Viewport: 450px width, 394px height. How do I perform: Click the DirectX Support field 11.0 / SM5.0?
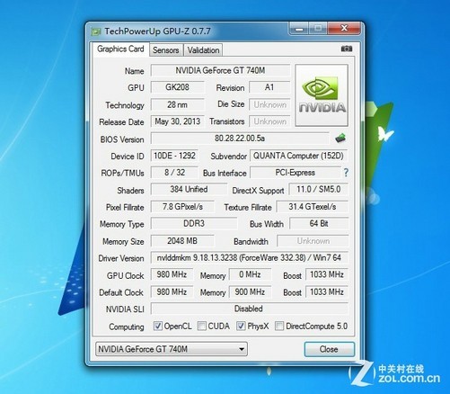(318, 189)
